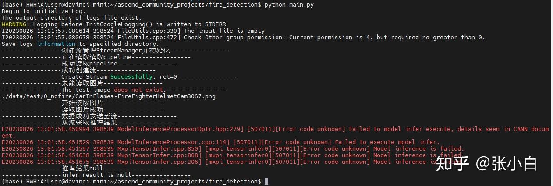
Task: Click the cyan "information" word
Action: click(x=56, y=44)
